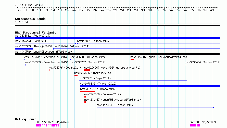This screenshot has height=128, width=227.
Task: Click the magenta LOC100288778 gene glyph
Action: (x=47, y=125)
